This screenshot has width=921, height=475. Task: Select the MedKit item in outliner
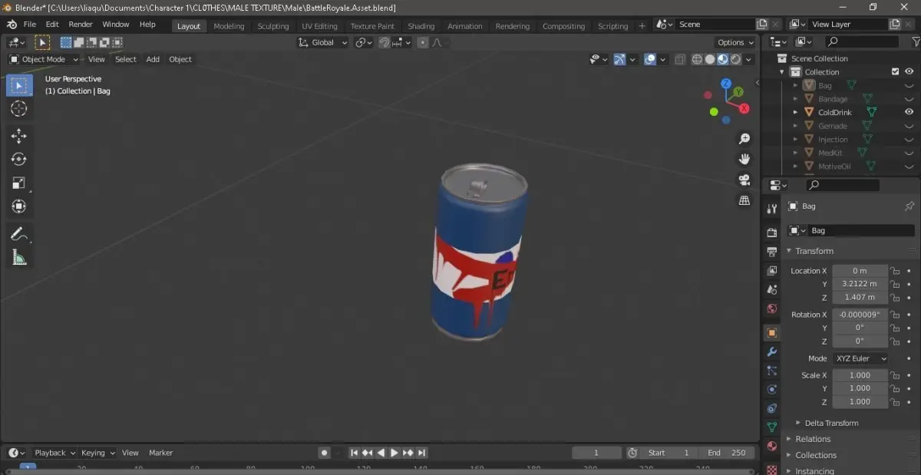pyautogui.click(x=830, y=153)
